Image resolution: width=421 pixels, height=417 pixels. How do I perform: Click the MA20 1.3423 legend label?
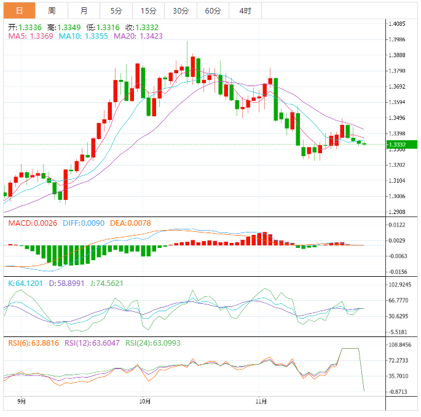point(138,36)
